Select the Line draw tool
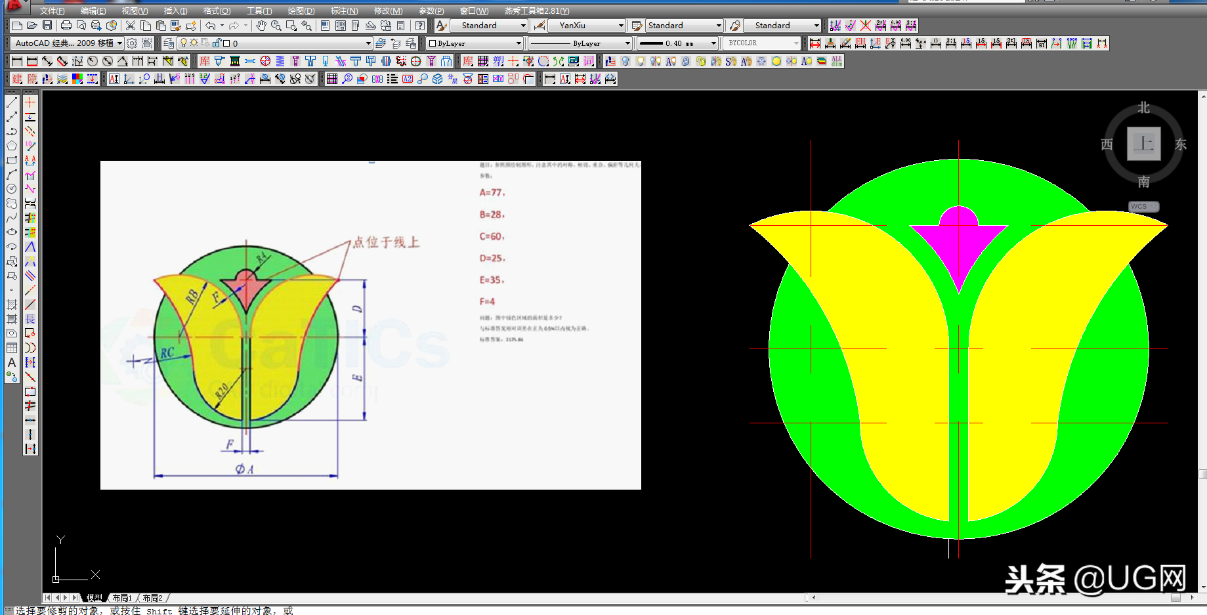 [12, 102]
